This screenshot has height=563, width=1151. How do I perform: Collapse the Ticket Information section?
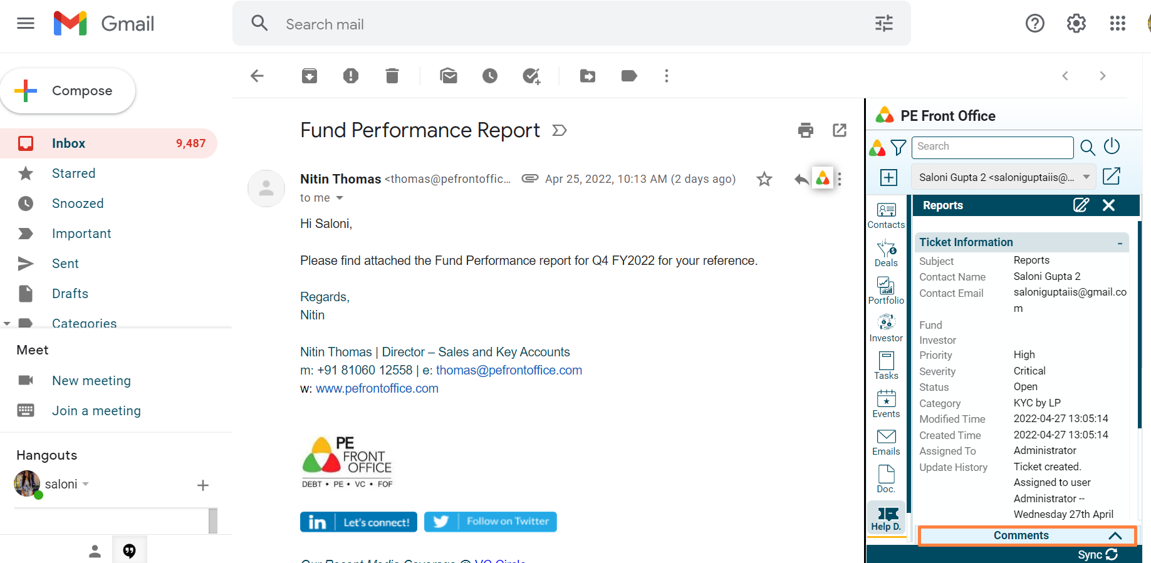point(1120,243)
